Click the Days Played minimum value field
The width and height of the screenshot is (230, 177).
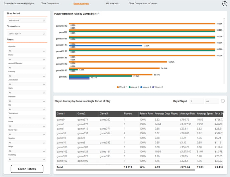pyautogui.click(x=197, y=101)
